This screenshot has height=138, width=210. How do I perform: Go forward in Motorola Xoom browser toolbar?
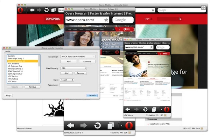coord(39,10)
